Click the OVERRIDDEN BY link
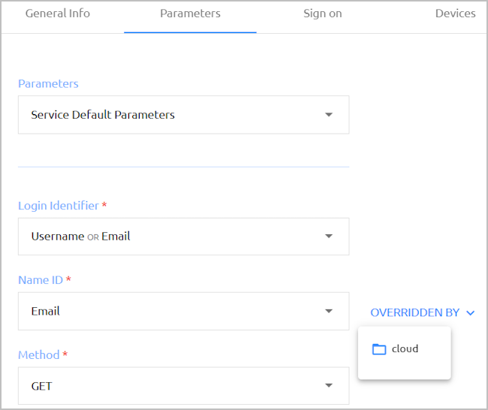Screen dimensions: 488x410 point(415,312)
